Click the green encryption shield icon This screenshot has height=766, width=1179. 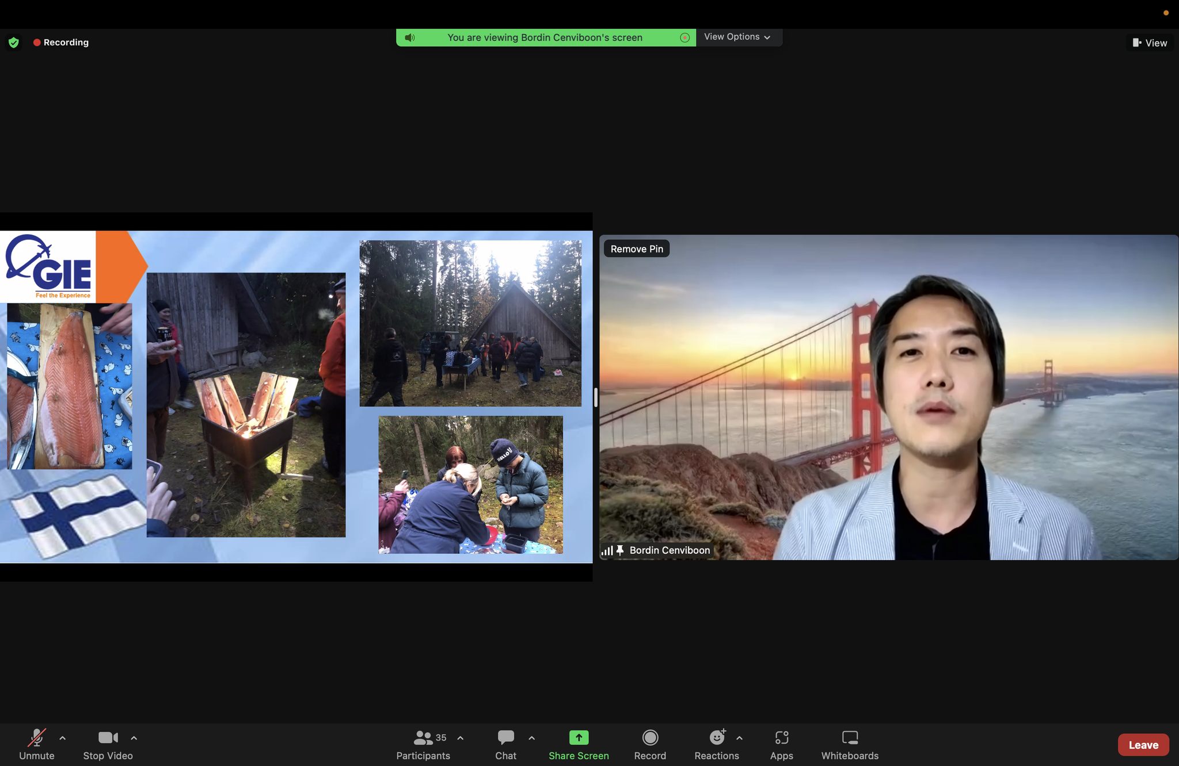(x=14, y=43)
